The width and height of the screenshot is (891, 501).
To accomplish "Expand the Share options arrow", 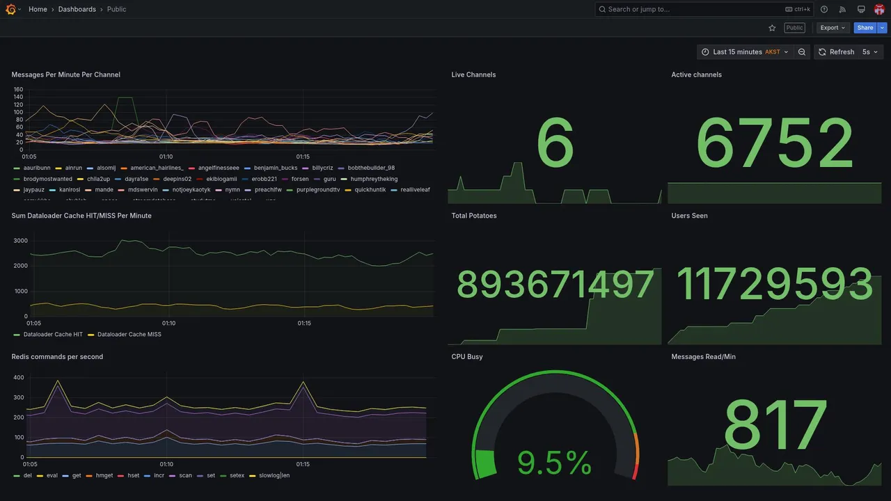I will [x=883, y=28].
